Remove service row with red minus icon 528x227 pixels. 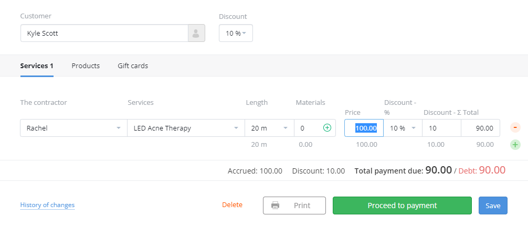click(515, 128)
